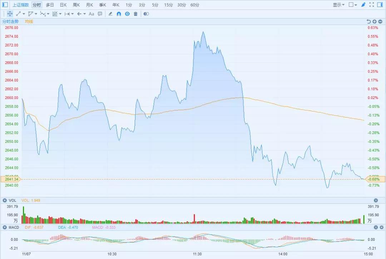This screenshot has width=386, height=259.
Task: Toggle the magnet snap tool
Action: [x=119, y=14]
